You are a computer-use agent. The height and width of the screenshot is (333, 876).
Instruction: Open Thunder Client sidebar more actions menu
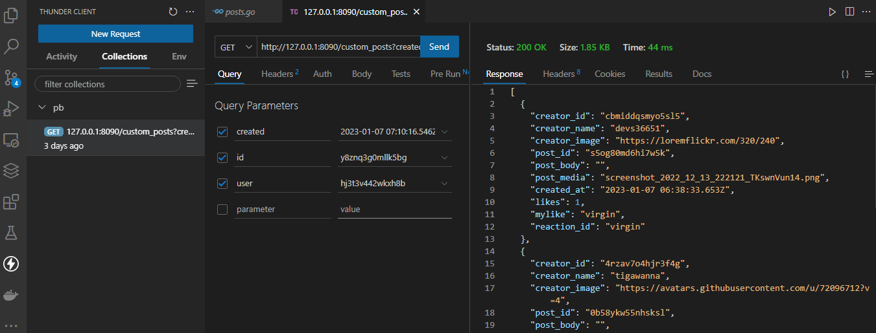click(190, 12)
